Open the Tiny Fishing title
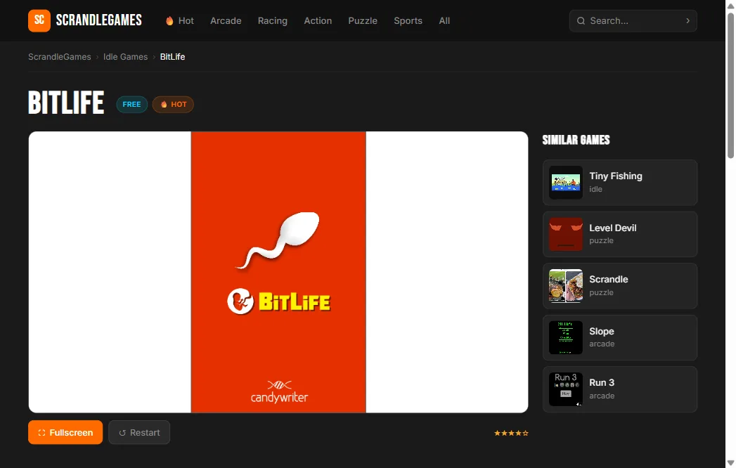The image size is (736, 468). click(x=615, y=176)
